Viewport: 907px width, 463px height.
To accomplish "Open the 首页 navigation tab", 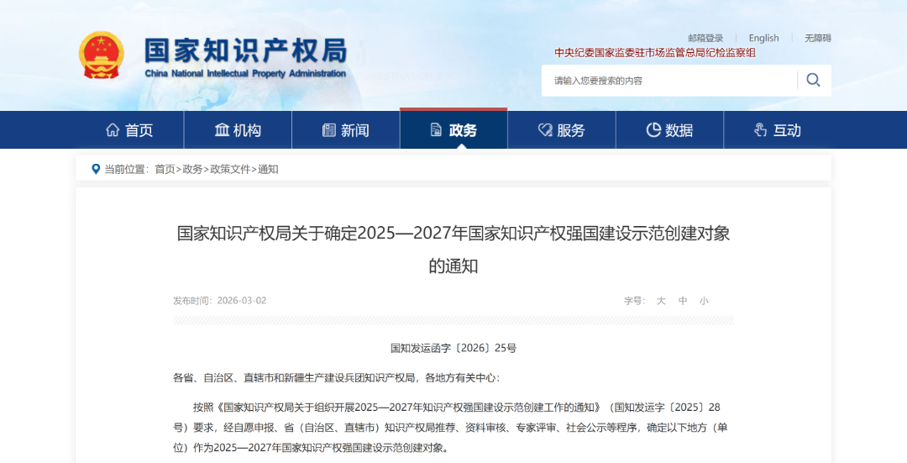I will [x=129, y=129].
